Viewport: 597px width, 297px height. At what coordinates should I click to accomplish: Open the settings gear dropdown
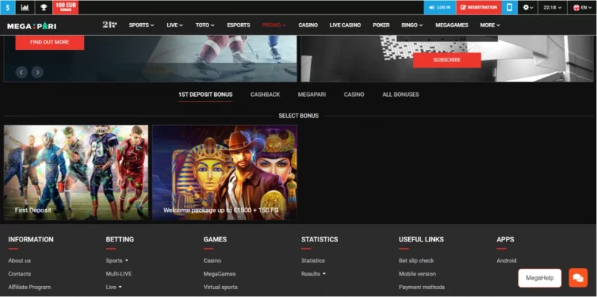click(528, 7)
